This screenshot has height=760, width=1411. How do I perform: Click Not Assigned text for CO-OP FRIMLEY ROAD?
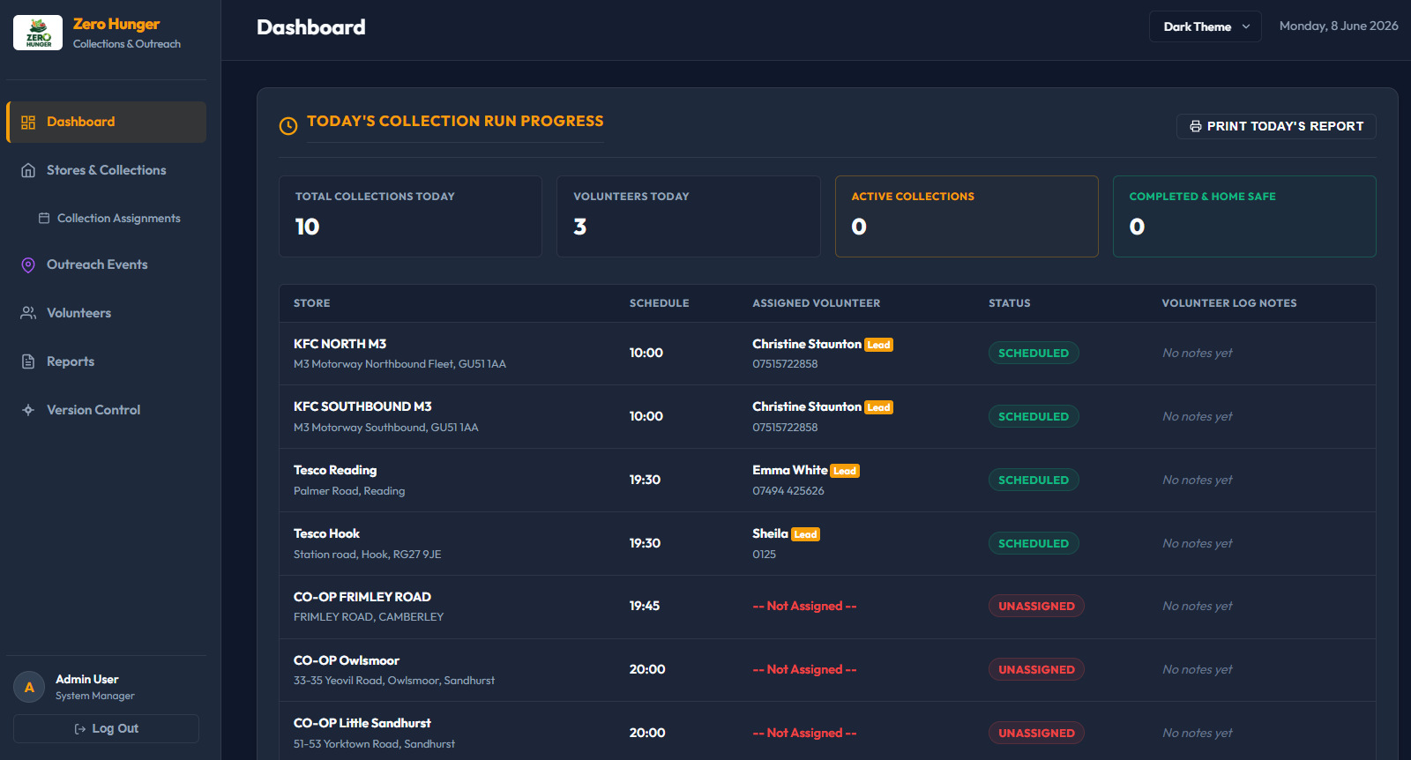(x=804, y=606)
